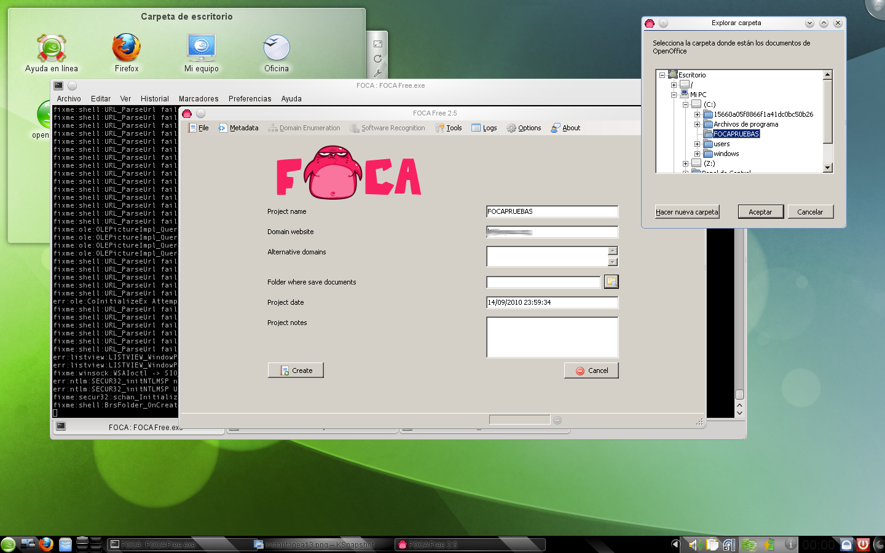Browse for the folder to save documents

pos(611,281)
